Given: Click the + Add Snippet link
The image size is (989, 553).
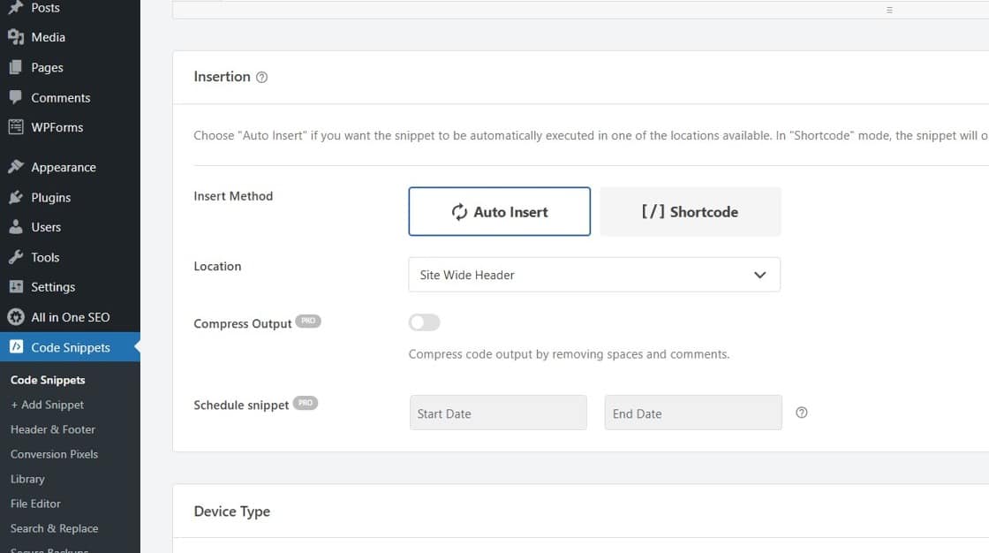Looking at the screenshot, I should [x=48, y=405].
